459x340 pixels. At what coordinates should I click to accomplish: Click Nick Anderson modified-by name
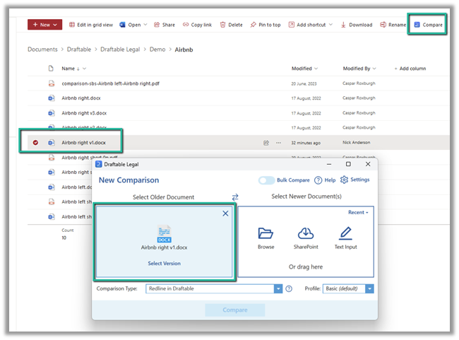[x=356, y=143]
